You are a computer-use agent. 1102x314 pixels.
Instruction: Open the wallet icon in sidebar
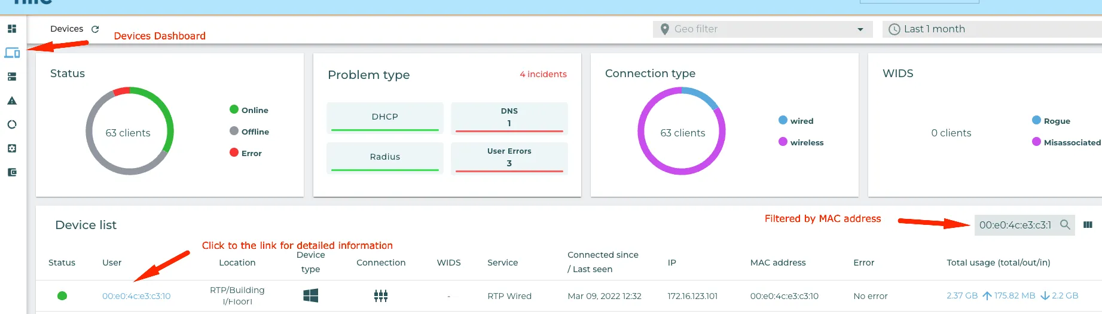point(12,172)
